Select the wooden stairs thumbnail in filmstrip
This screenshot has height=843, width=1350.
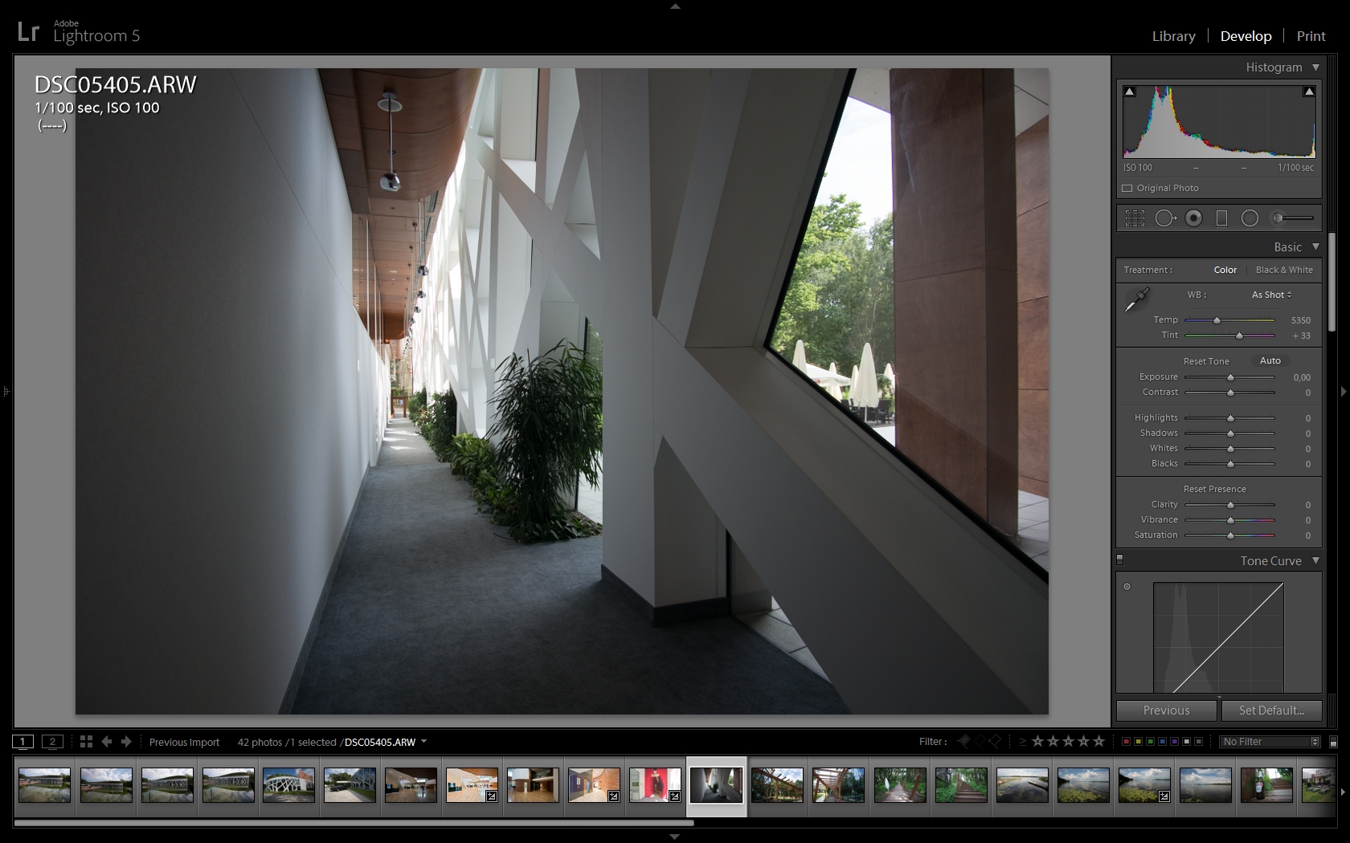961,784
